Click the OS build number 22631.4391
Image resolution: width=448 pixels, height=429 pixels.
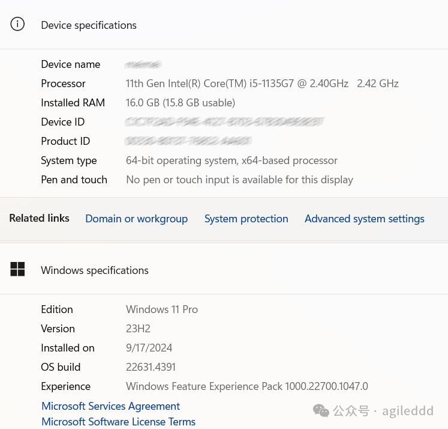click(151, 367)
